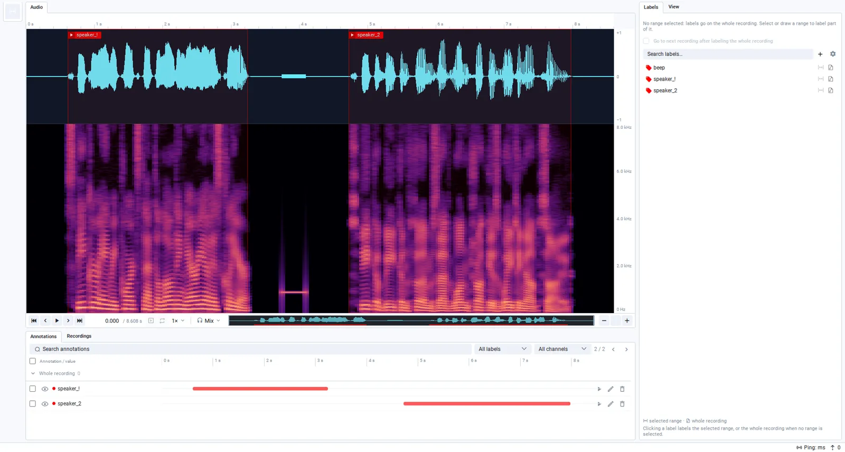845x452 pixels.
Task: Open the Mix channel dropdown
Action: (209, 321)
